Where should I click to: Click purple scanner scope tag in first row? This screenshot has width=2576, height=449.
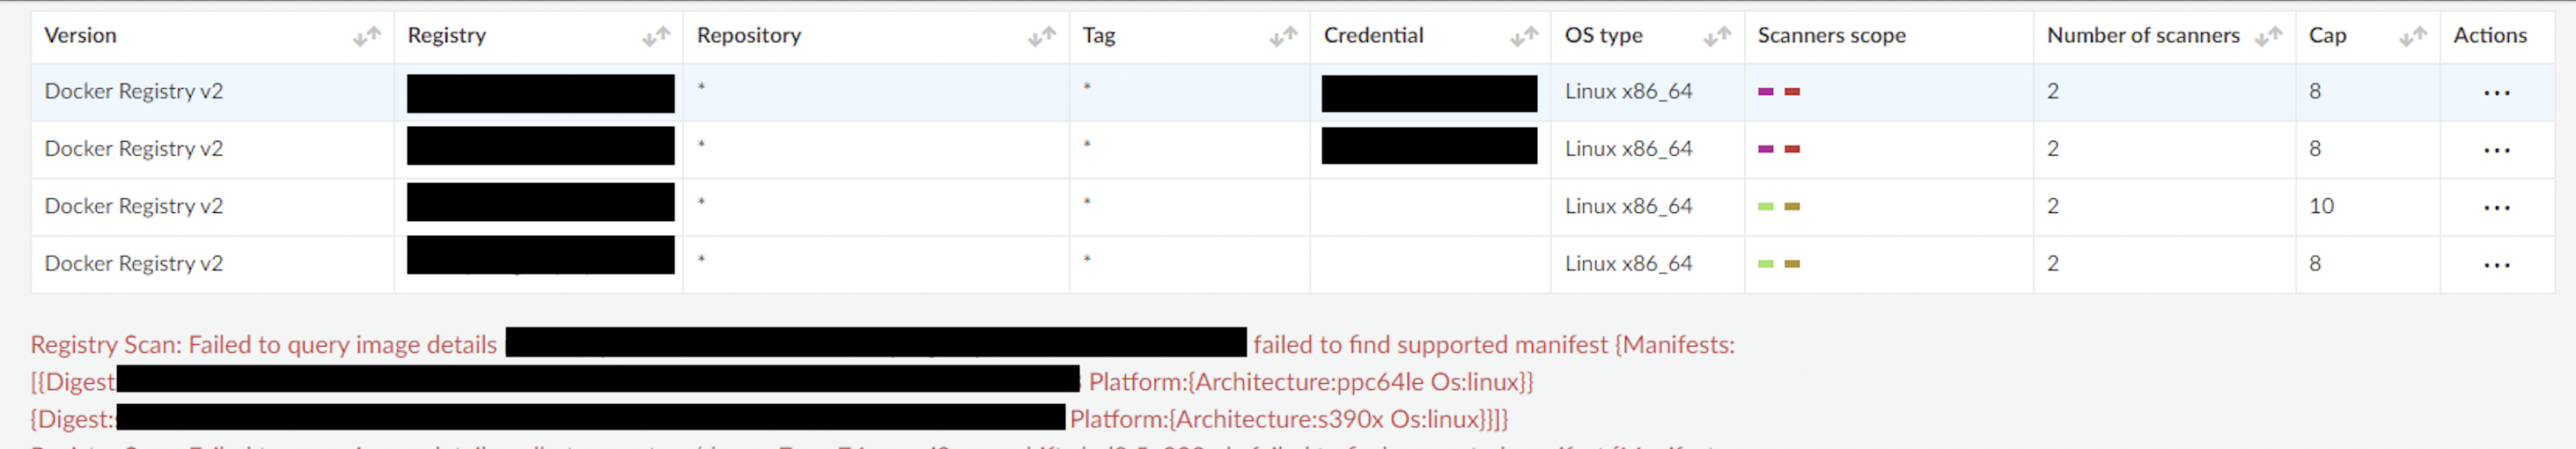click(x=1766, y=92)
